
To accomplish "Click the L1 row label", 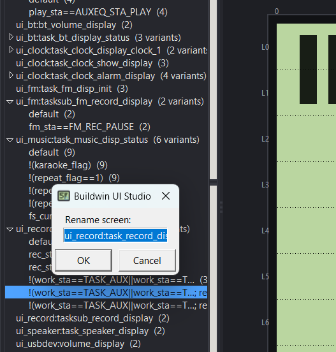I will 265,93.
